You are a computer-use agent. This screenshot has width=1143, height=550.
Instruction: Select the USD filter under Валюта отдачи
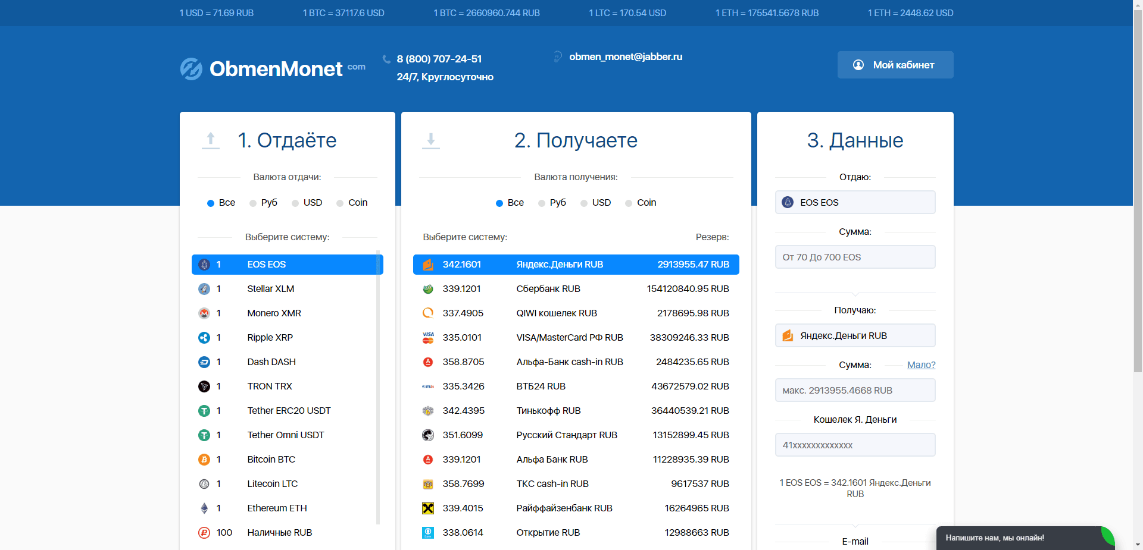click(295, 203)
